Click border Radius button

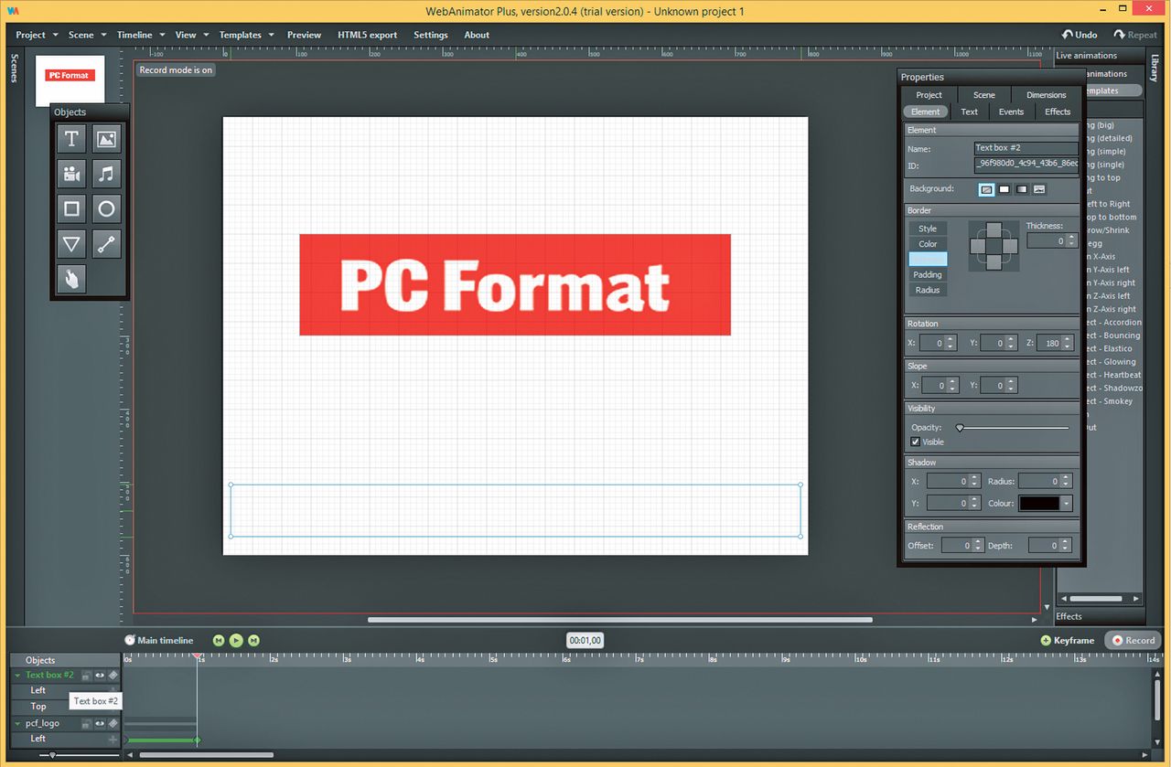coord(928,290)
